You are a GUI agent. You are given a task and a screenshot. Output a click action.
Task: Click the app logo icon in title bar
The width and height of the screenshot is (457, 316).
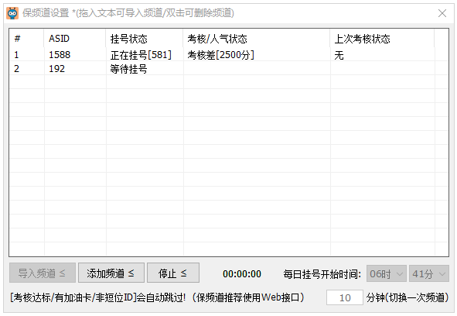click(12, 13)
